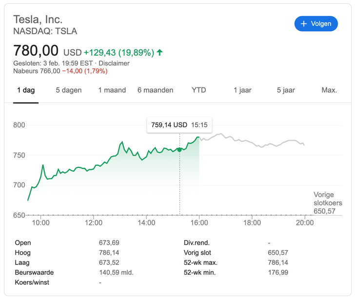Switch to the 5 dagen tab
The image size is (355, 300).
[69, 90]
